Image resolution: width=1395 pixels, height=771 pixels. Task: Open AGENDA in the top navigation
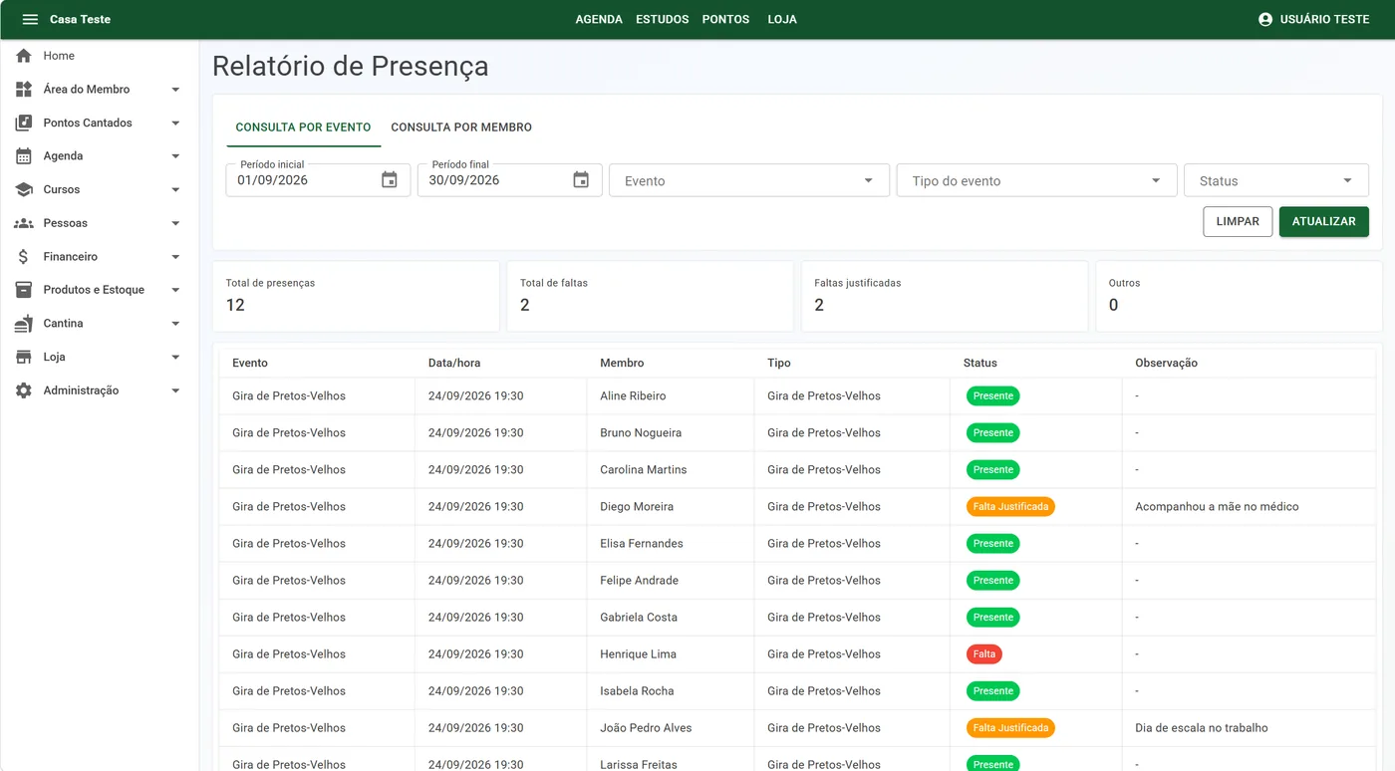click(599, 20)
